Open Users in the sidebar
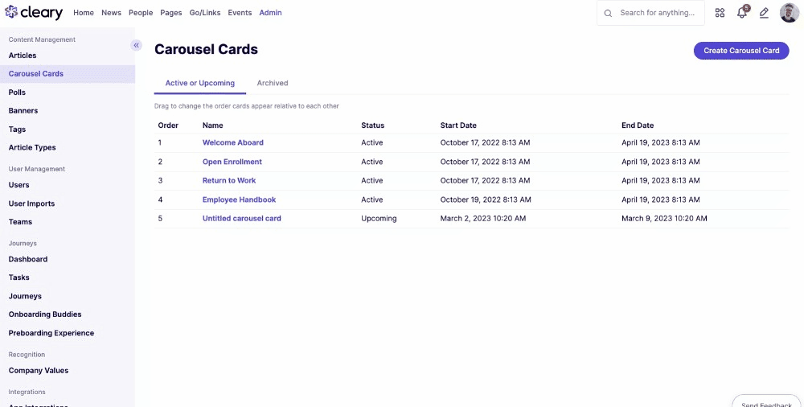 click(19, 185)
